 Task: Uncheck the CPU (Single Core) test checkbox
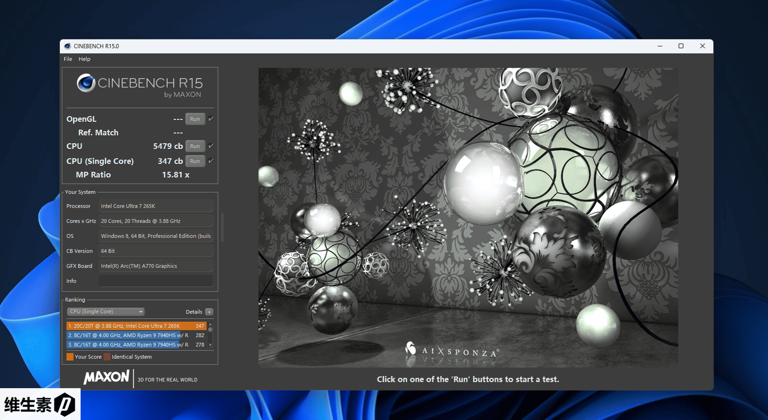[x=211, y=161]
